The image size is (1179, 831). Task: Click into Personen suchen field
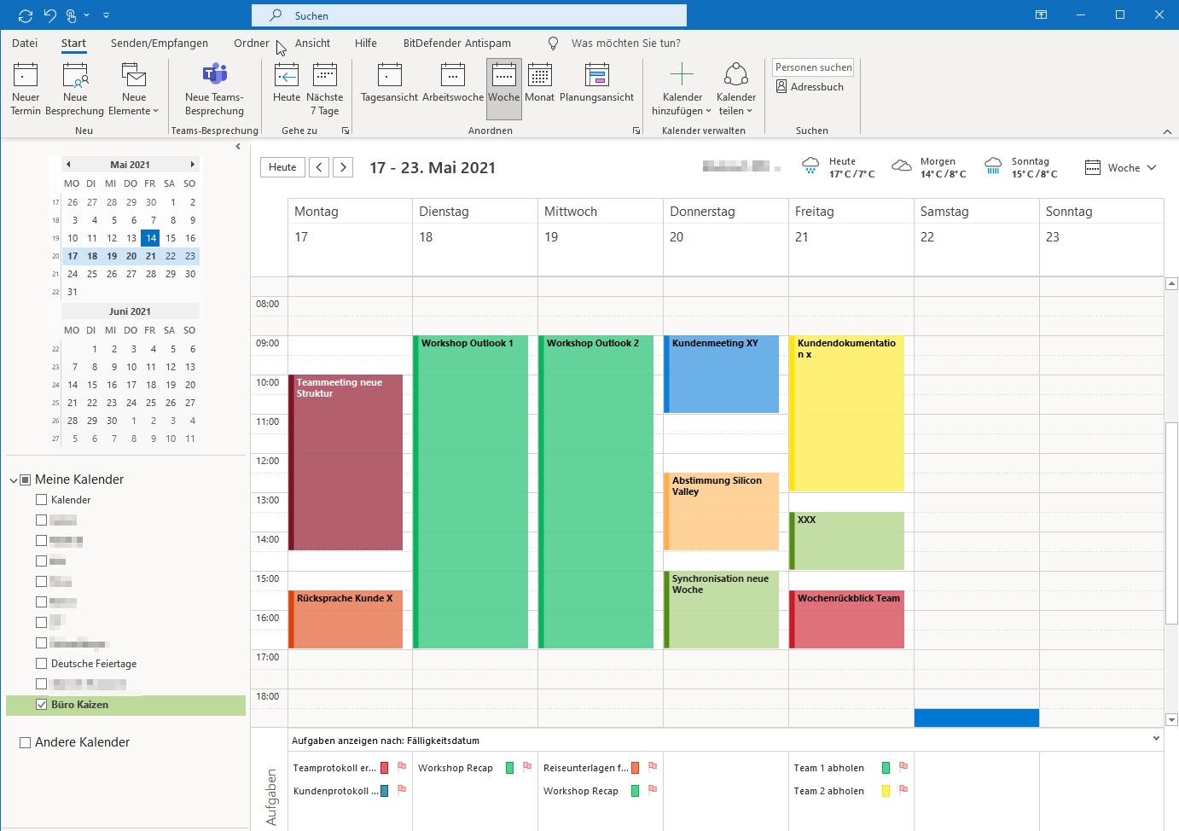(813, 67)
